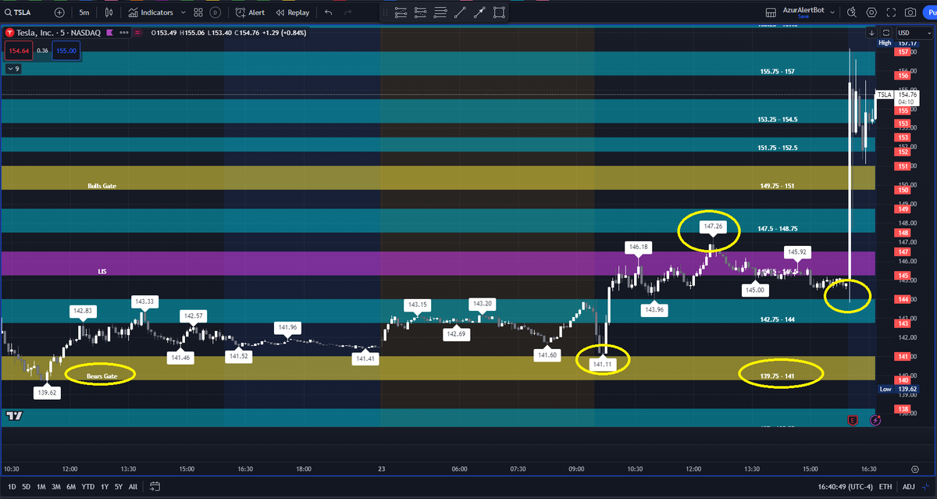Screen dimensions: 937x499
Task: Click the 147.26 pivot high label
Action: 712,227
